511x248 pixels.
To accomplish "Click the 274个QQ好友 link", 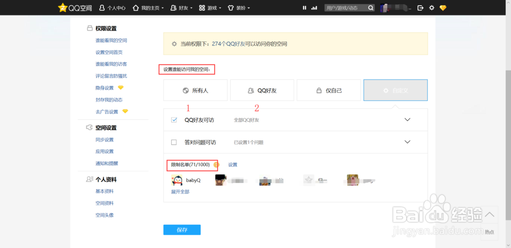I will coord(228,44).
